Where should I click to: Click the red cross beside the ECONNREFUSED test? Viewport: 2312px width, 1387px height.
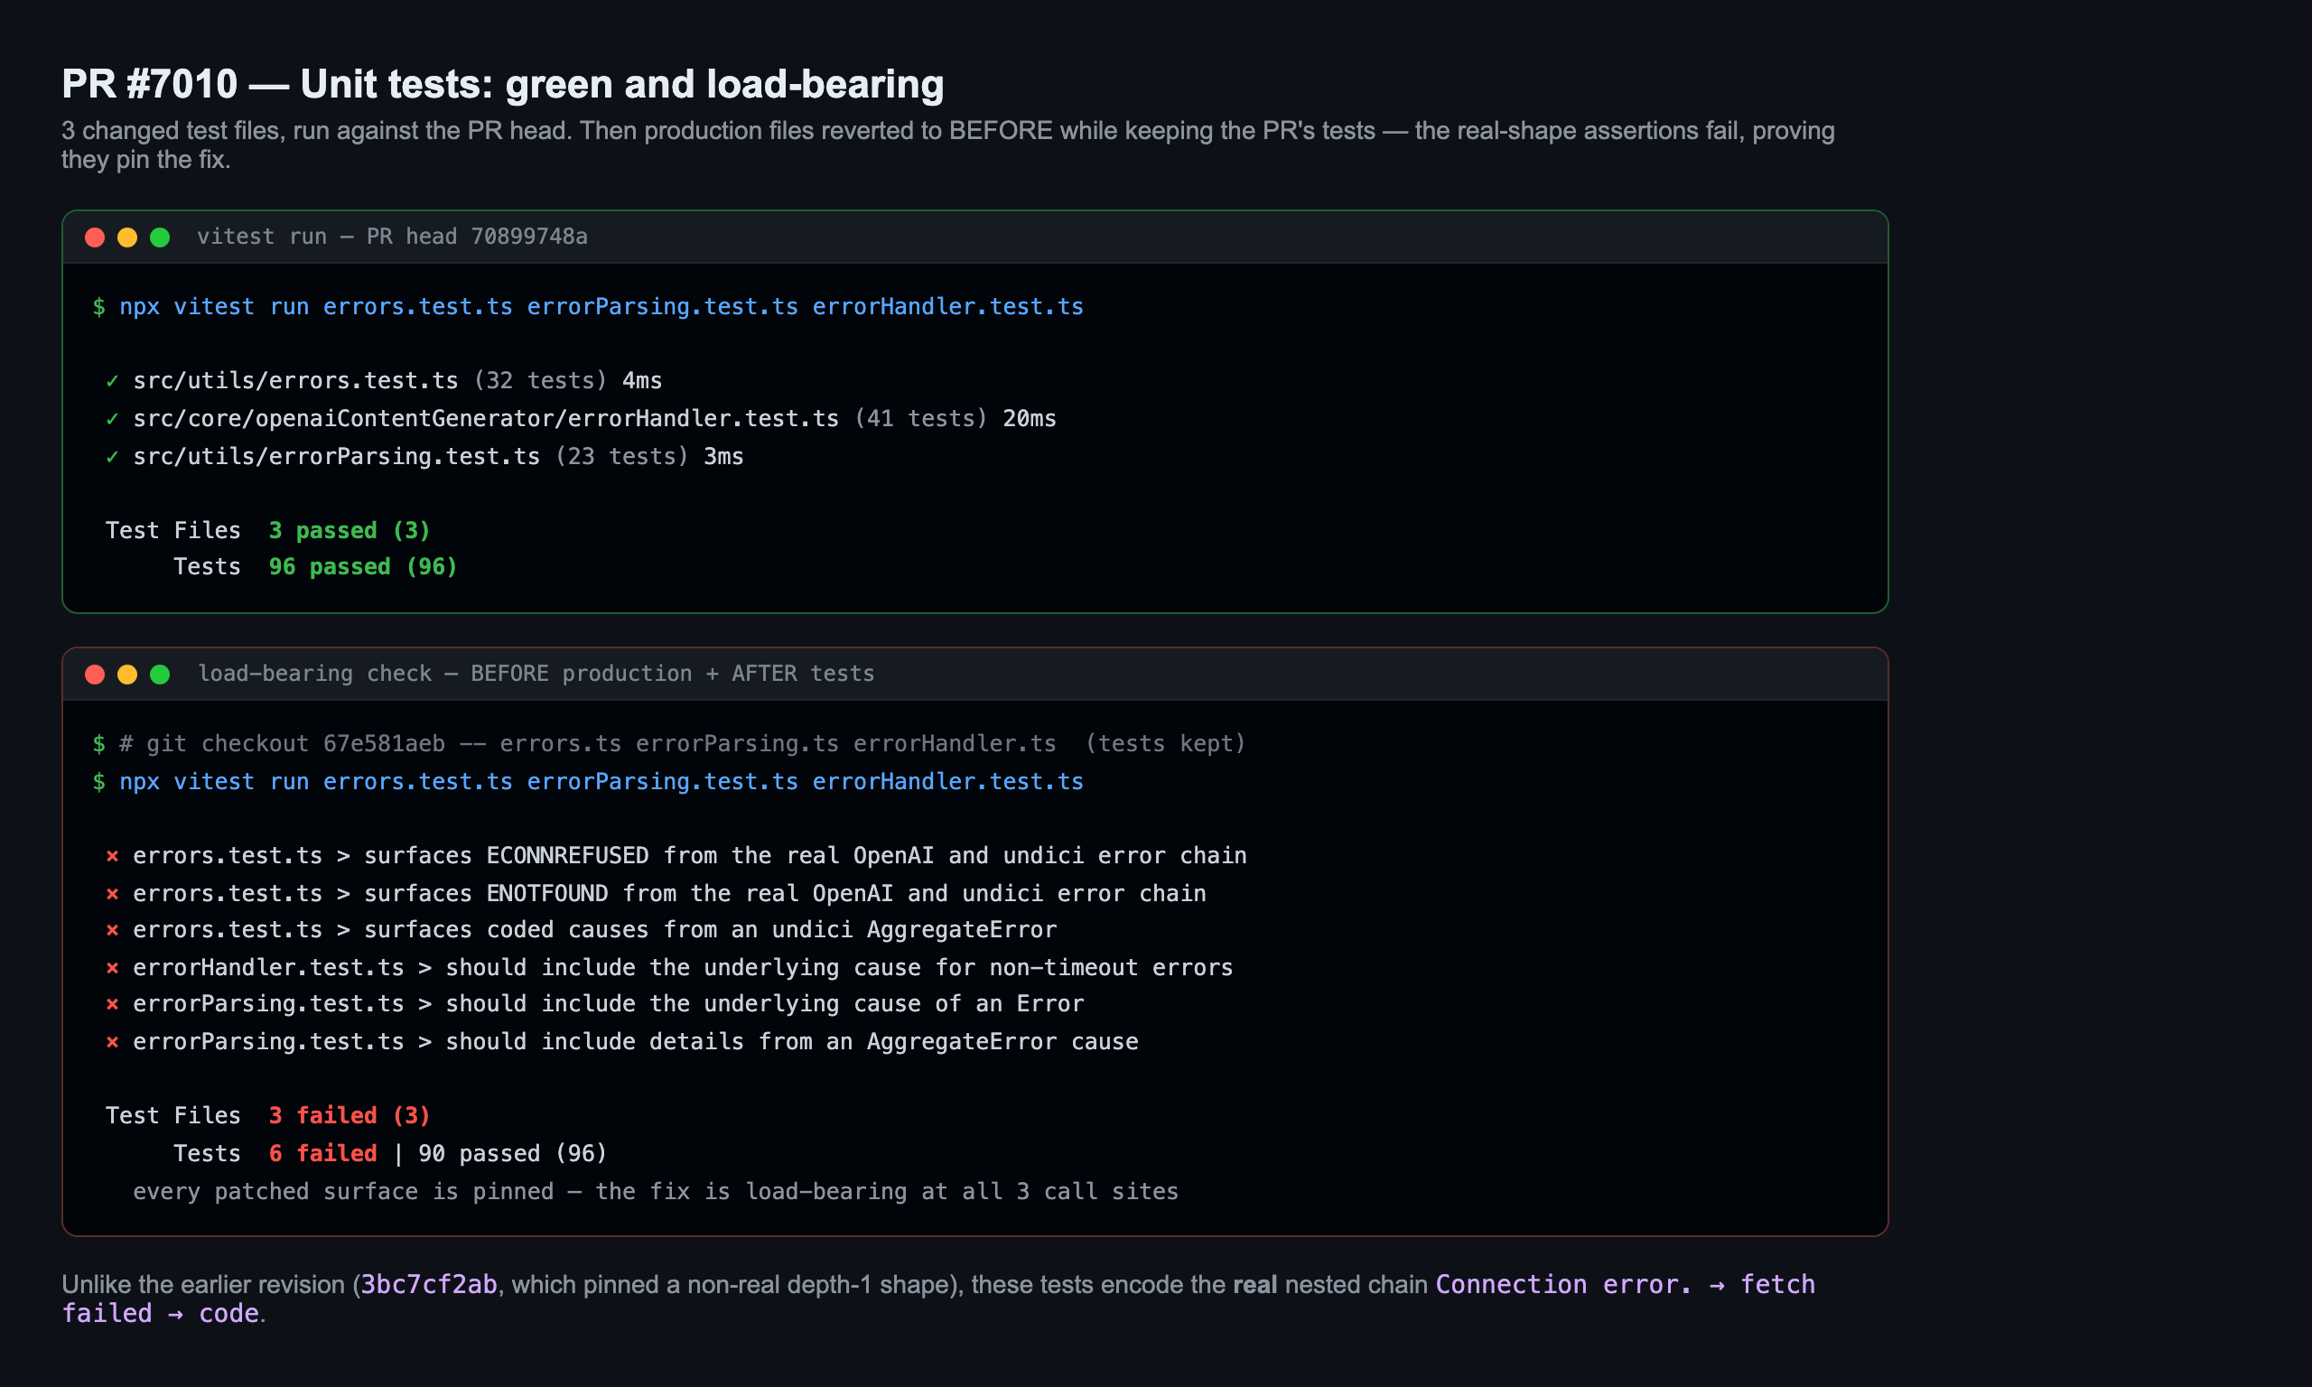(112, 856)
